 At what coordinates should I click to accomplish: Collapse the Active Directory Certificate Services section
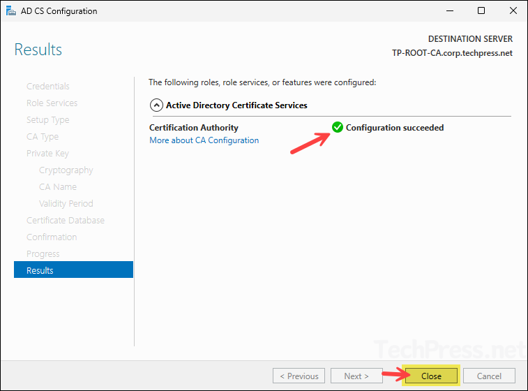156,105
